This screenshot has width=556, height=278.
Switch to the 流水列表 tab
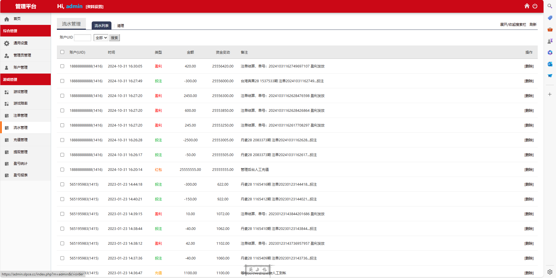[x=101, y=25]
